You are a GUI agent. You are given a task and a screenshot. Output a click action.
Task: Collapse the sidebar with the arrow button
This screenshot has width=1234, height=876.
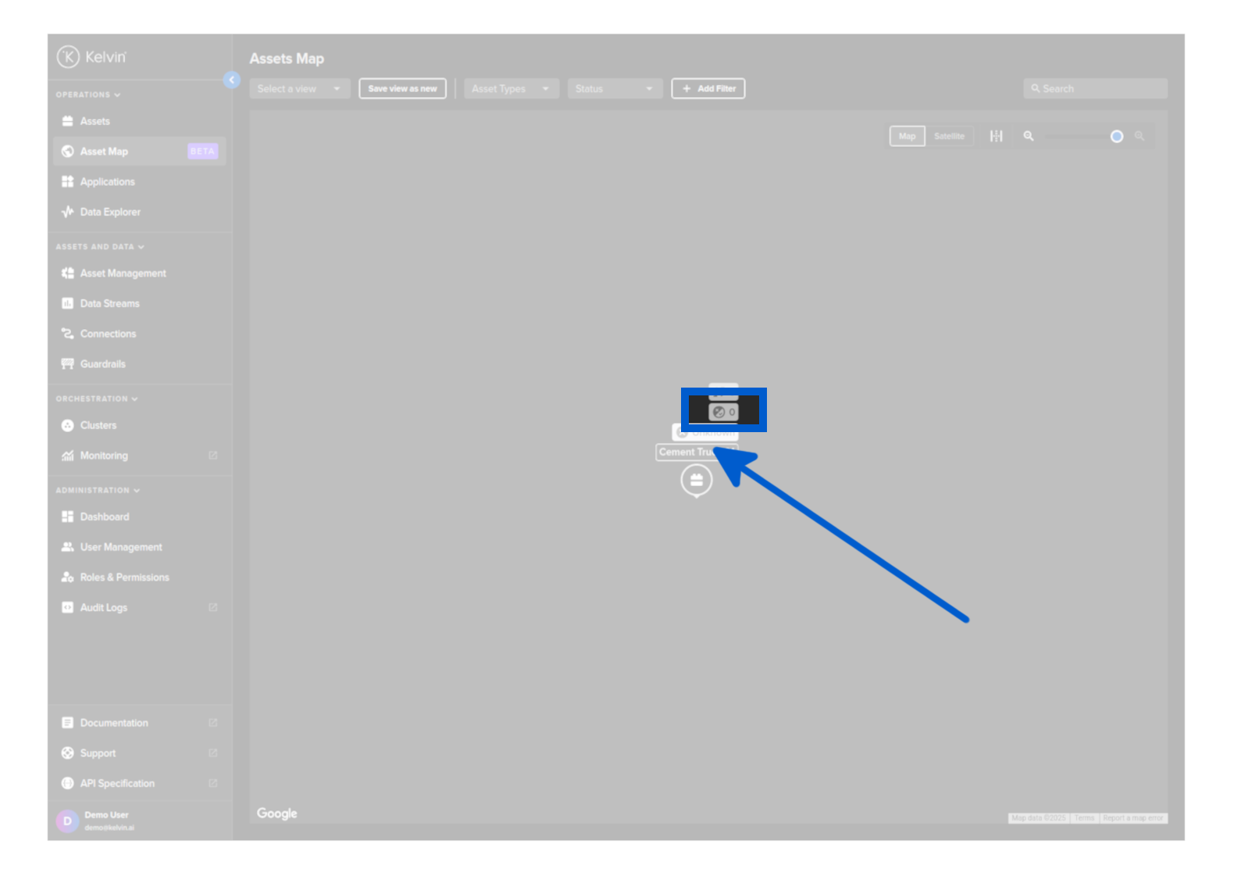point(231,80)
